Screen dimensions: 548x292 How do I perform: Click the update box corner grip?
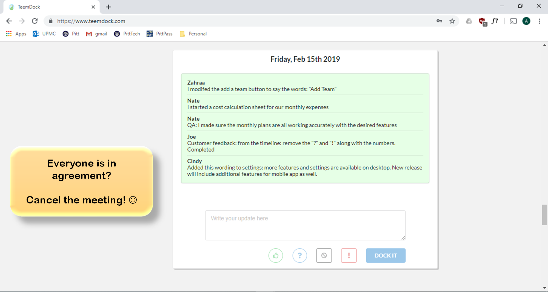(403, 238)
